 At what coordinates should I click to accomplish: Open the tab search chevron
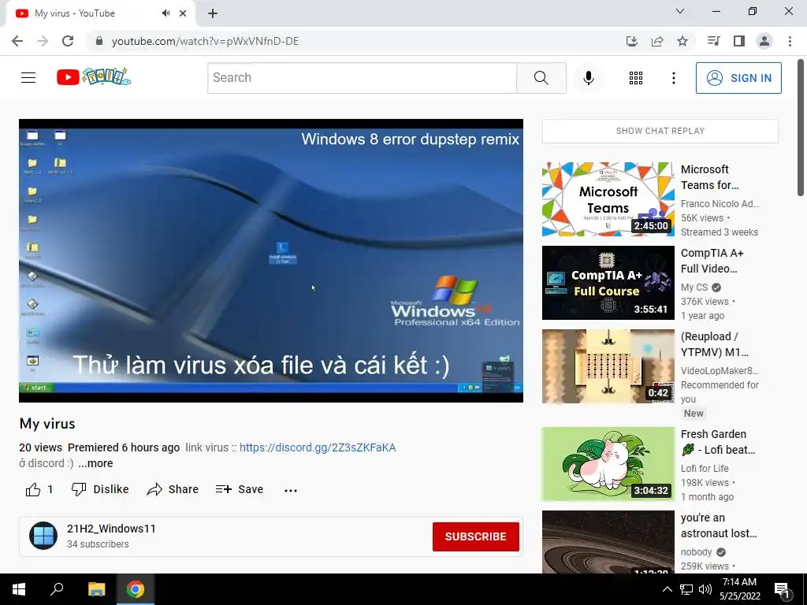[680, 11]
